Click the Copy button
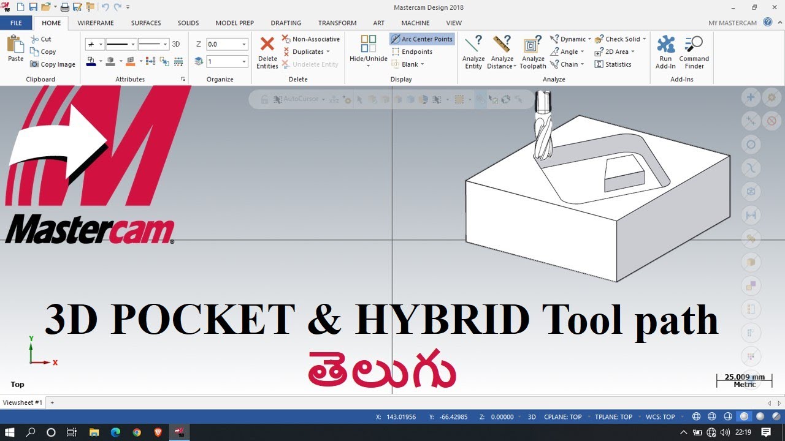This screenshot has height=441, width=785. pos(43,52)
